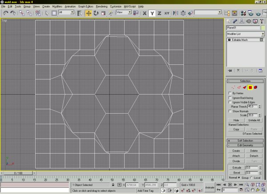267x194 pixels.
Task: Click the object color swatch beside Plane01
Action: tap(262, 28)
